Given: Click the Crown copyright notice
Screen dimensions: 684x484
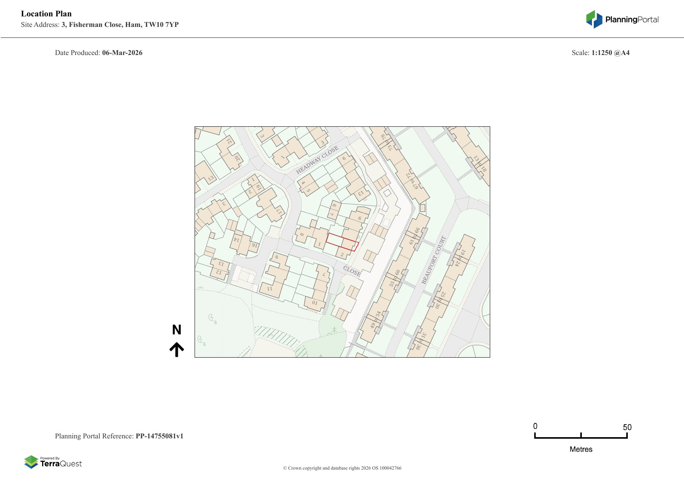Looking at the screenshot, I should [x=342, y=468].
